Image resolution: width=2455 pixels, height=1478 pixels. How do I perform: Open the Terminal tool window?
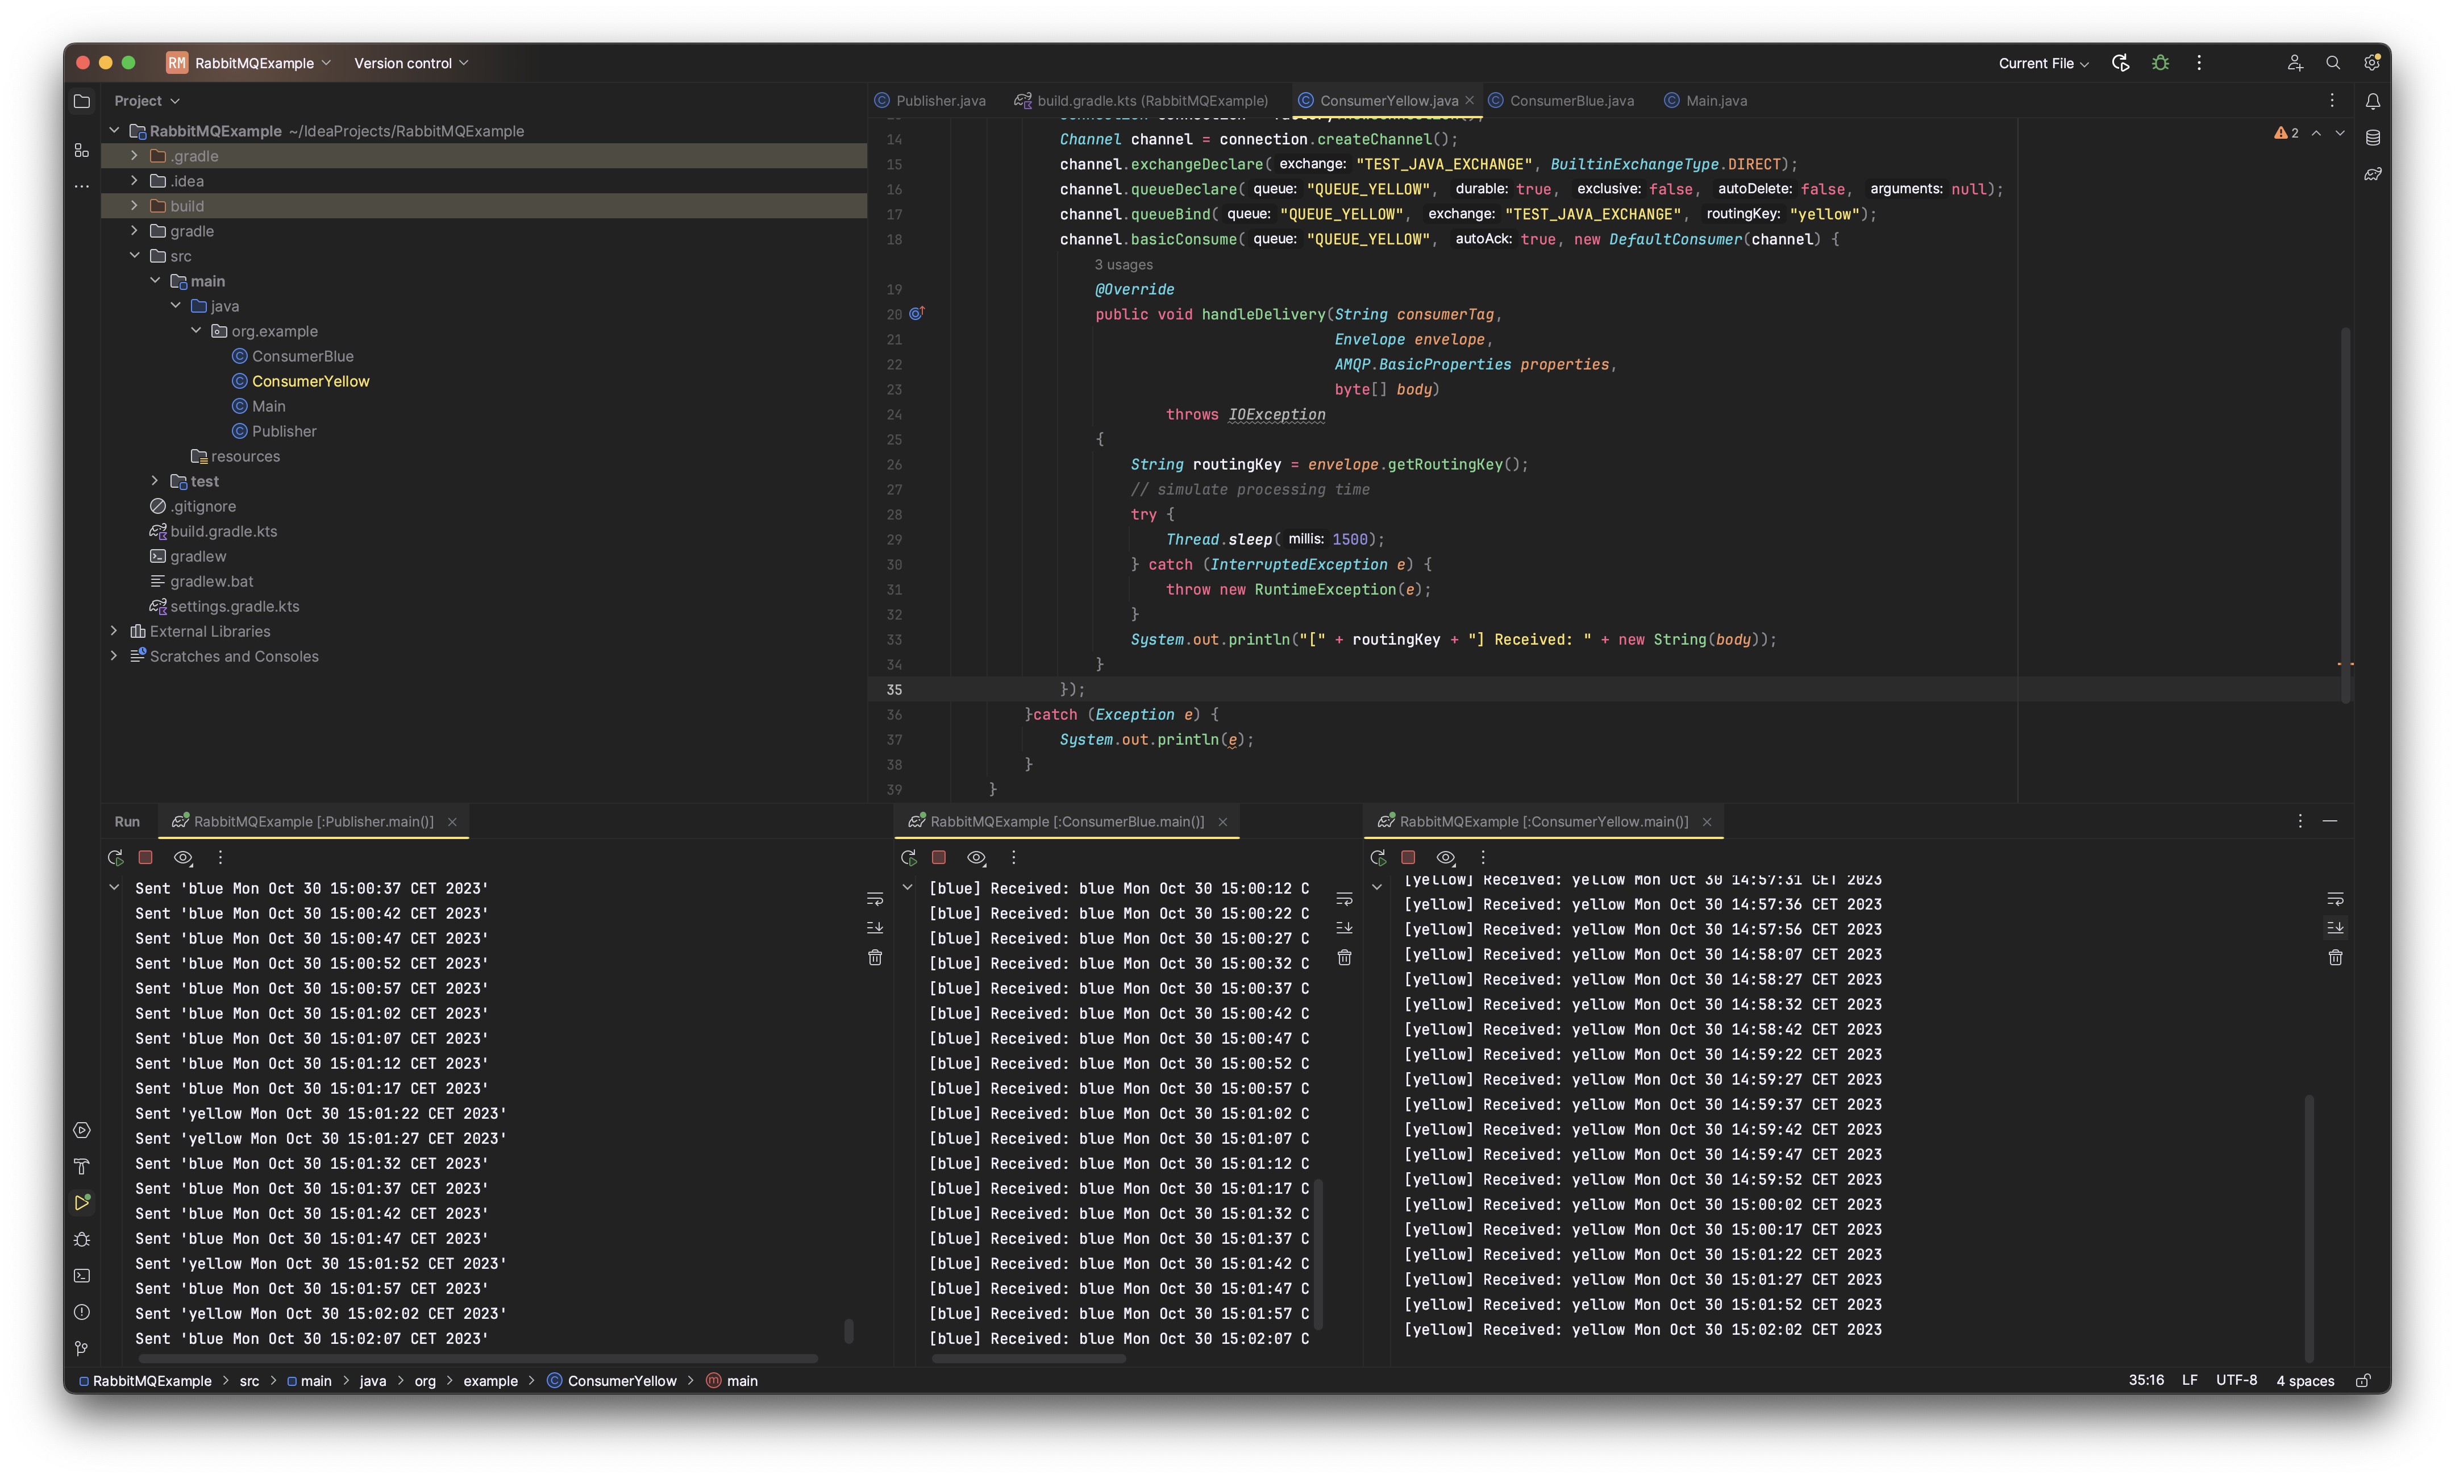82,1276
